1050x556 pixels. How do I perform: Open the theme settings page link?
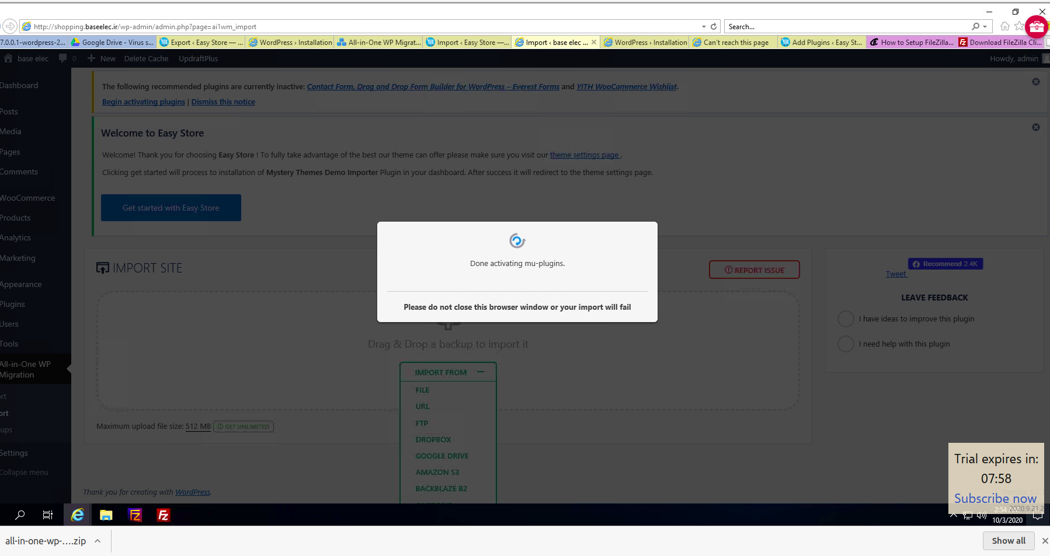pyautogui.click(x=585, y=155)
